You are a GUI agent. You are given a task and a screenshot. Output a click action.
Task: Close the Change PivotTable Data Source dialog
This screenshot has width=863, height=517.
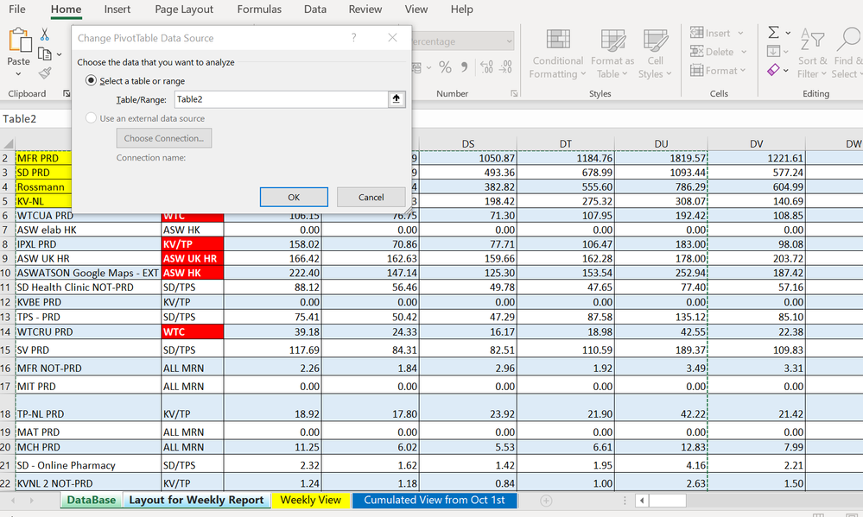pos(392,37)
